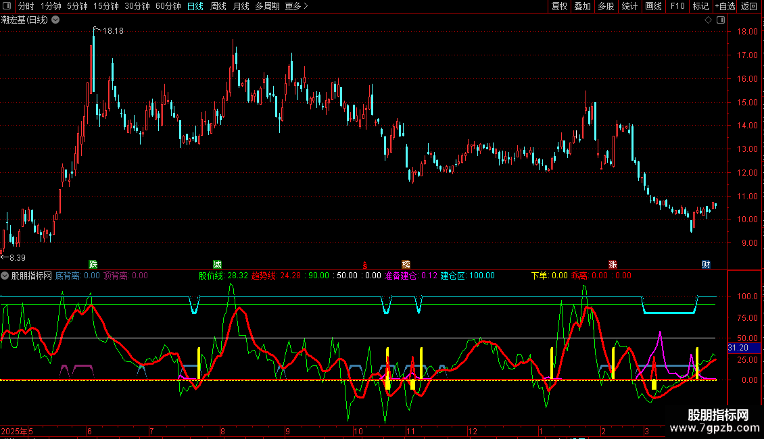Click the 跌 marker icon below chart
The height and width of the screenshot is (439, 764).
[x=93, y=264]
